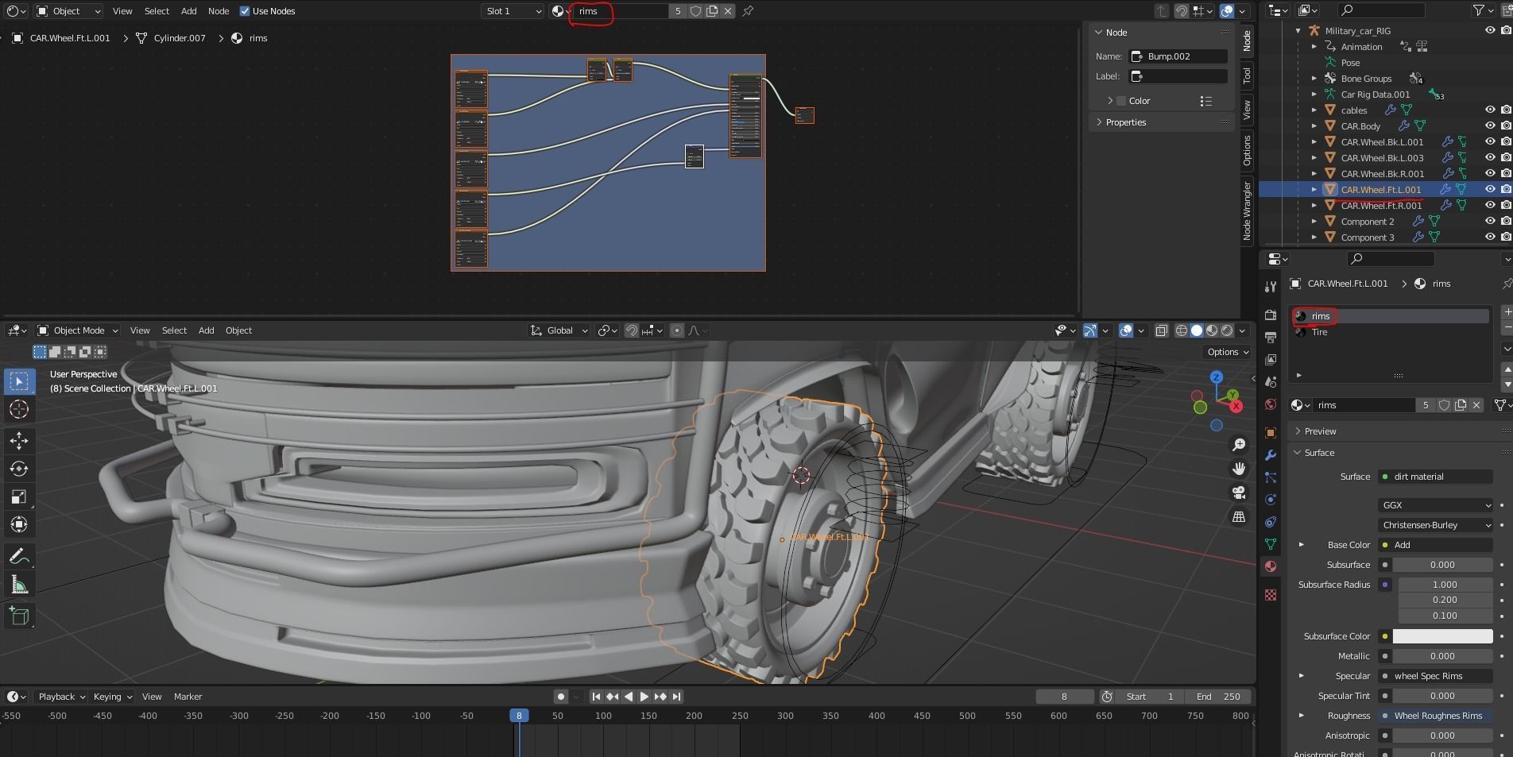This screenshot has width=1513, height=757.
Task: Toggle X-ray in the 3D viewport header
Action: [x=1161, y=330]
